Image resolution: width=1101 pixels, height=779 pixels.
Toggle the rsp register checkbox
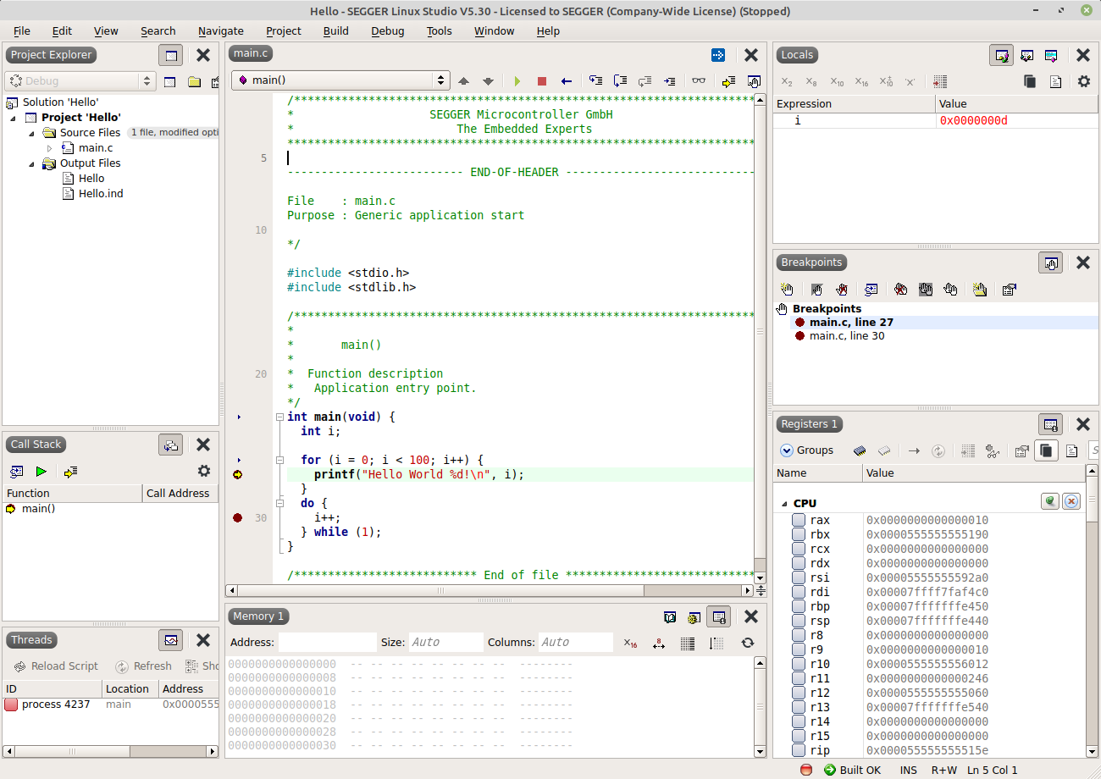pyautogui.click(x=799, y=621)
